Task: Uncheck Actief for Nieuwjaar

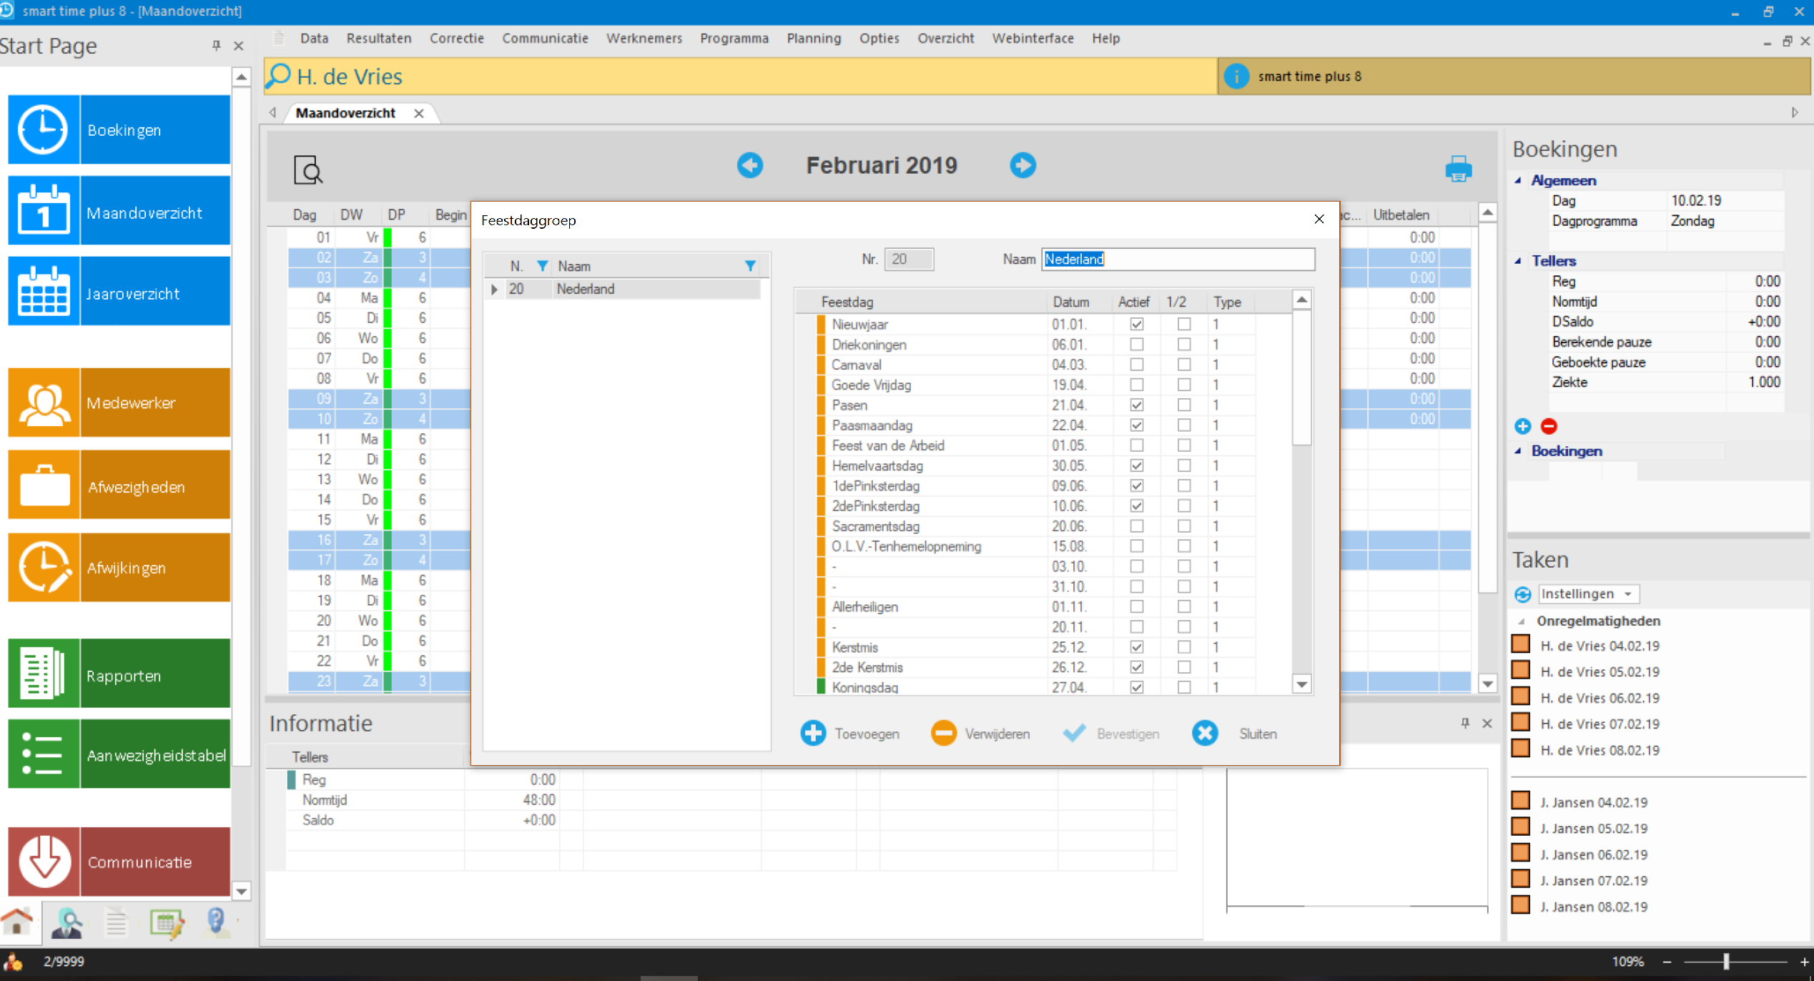Action: [x=1136, y=325]
